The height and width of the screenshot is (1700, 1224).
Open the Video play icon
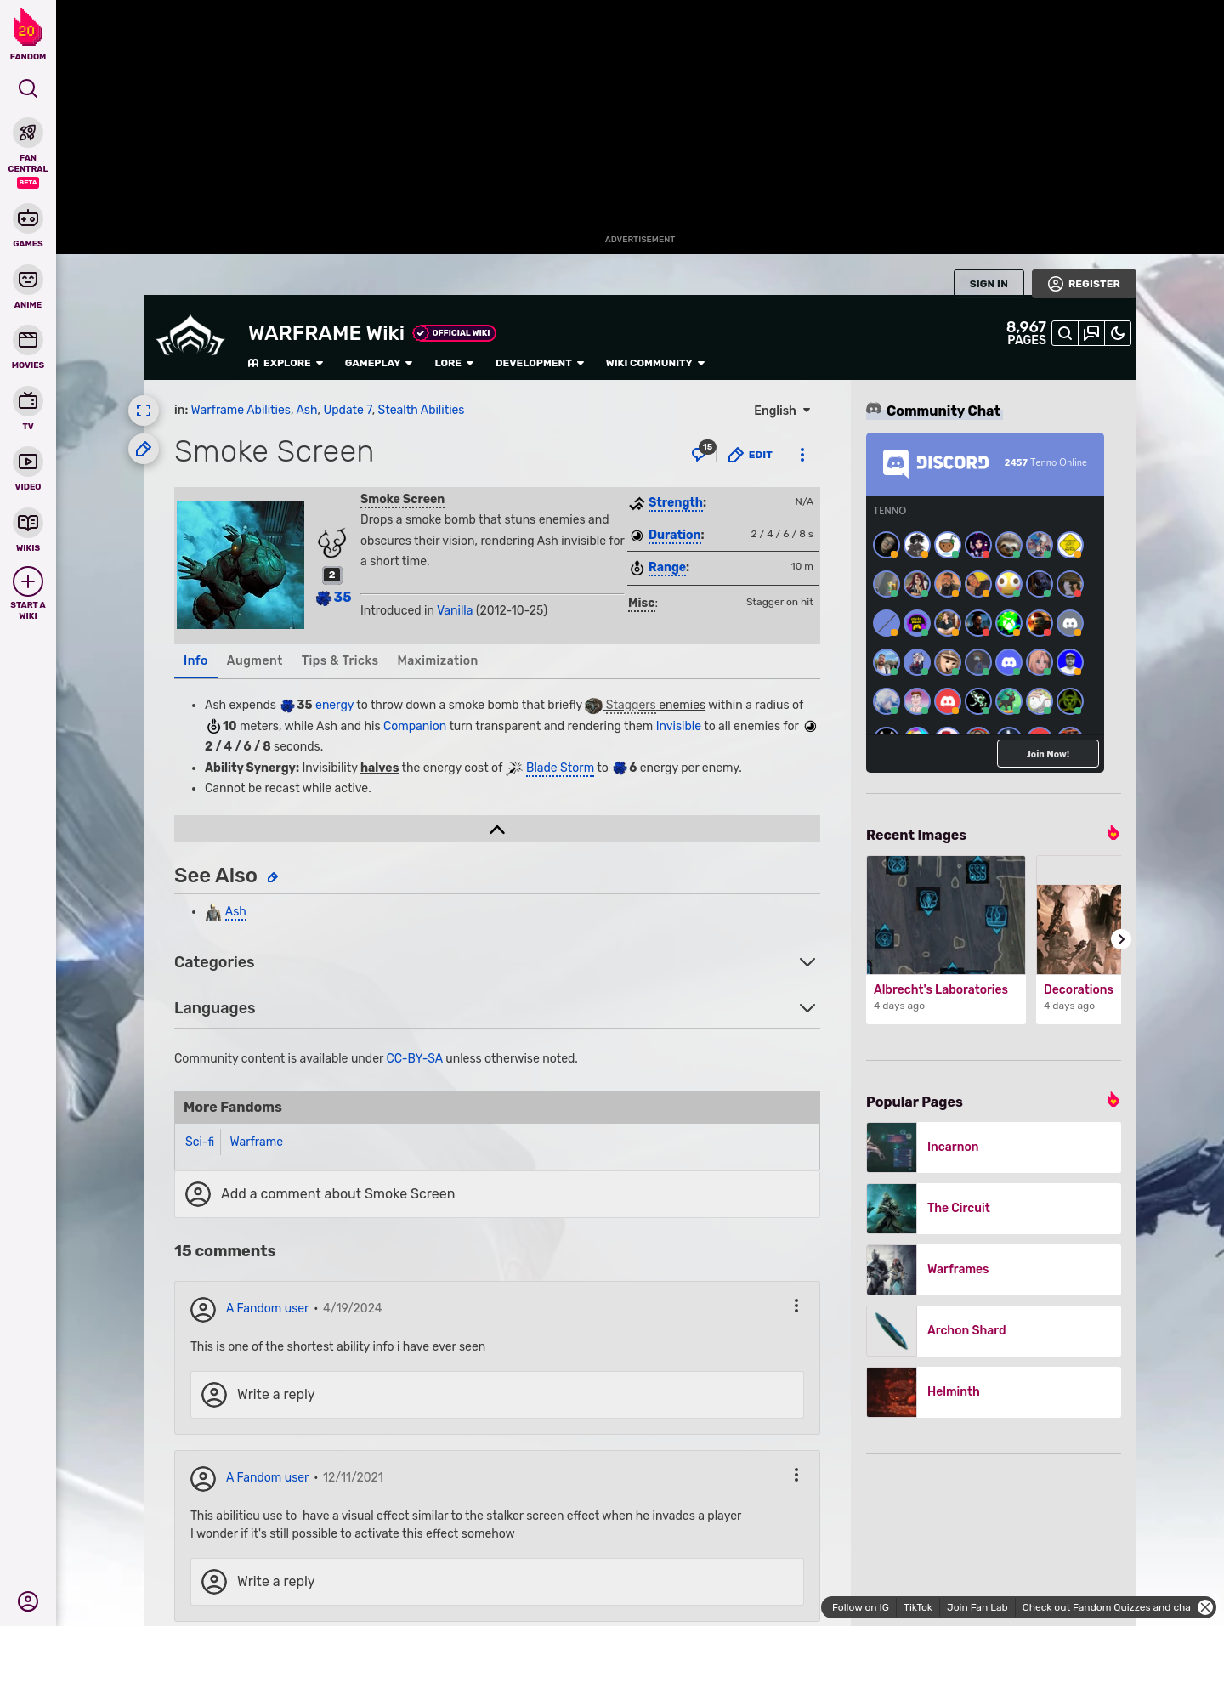(28, 462)
